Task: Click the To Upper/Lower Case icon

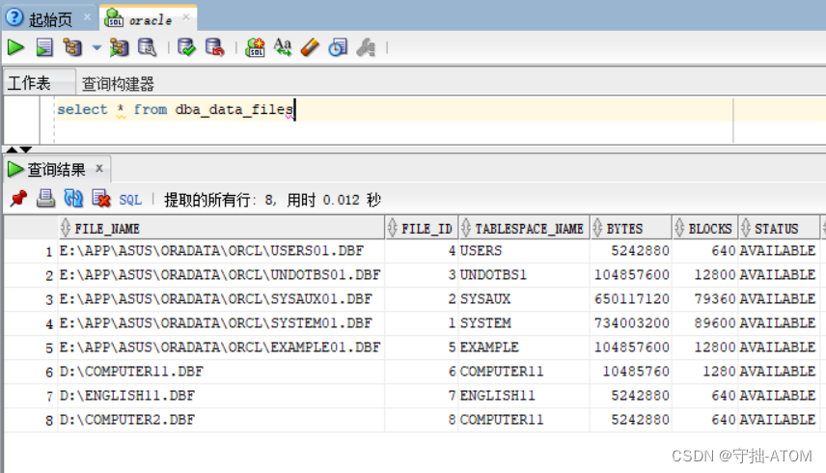Action: [x=283, y=48]
